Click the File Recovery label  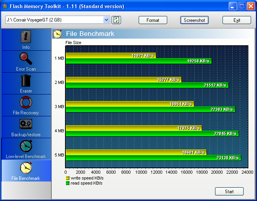tap(26, 113)
